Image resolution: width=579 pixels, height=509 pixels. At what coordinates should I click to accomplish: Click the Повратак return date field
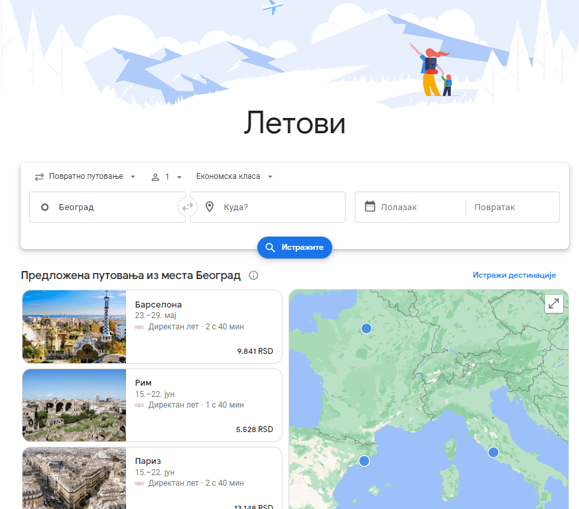click(x=513, y=207)
